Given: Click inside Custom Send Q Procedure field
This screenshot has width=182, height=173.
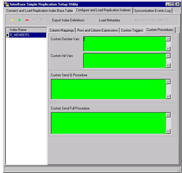Looking at the screenshot, I should pos(108,89).
